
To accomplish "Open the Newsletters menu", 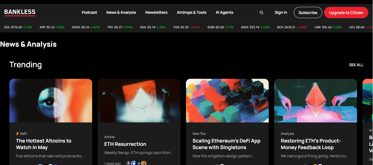I will coord(156,12).
